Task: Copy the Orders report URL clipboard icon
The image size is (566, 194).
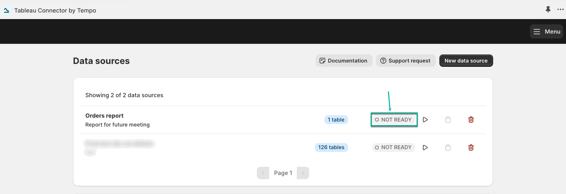Action: point(448,120)
